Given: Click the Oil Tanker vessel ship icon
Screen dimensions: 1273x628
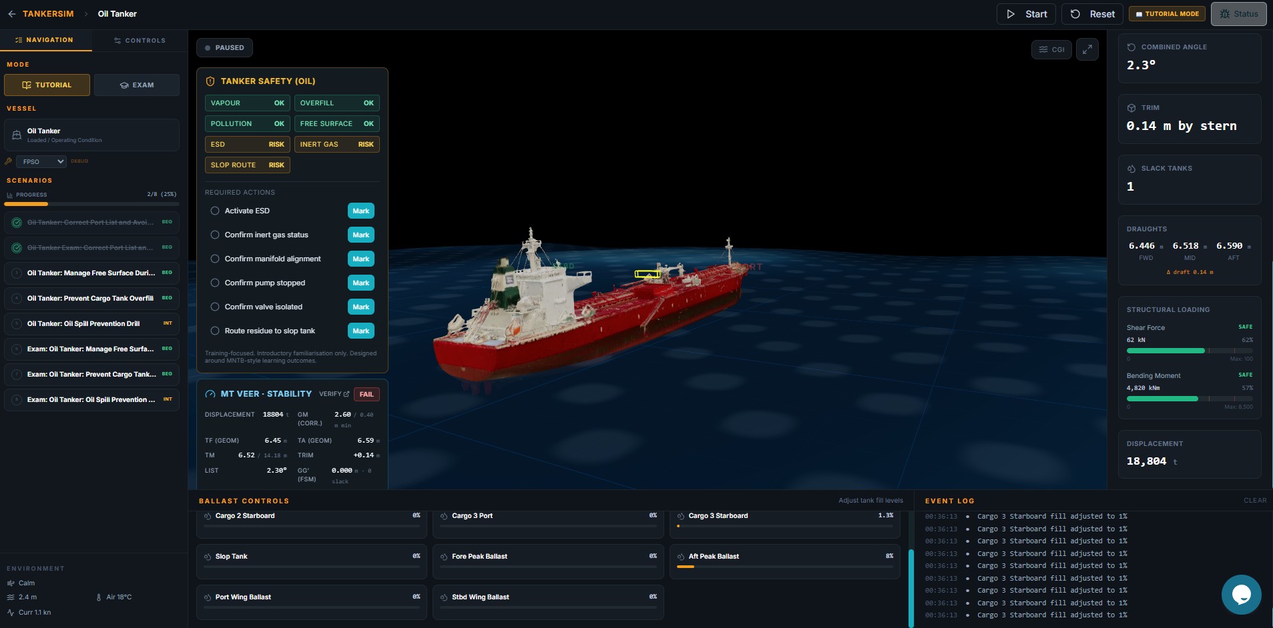Looking at the screenshot, I should tap(17, 135).
